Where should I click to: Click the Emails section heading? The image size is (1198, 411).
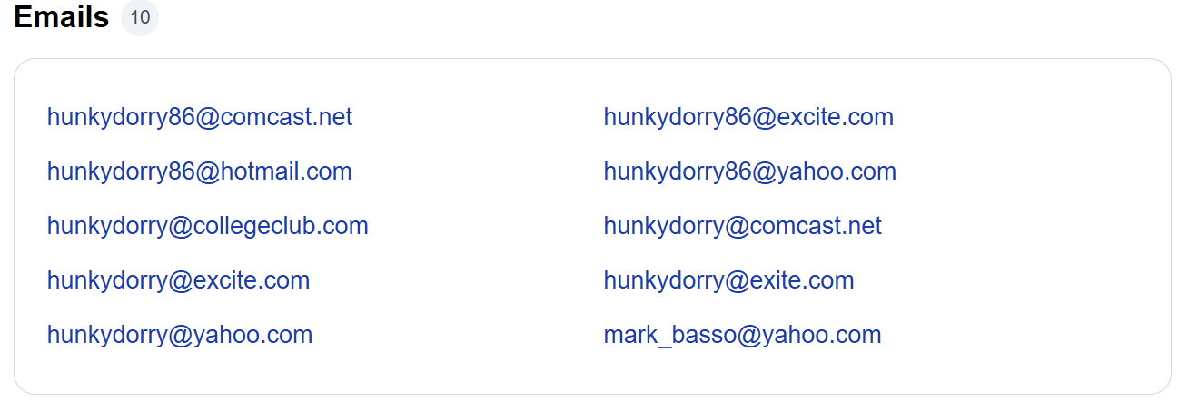click(62, 17)
